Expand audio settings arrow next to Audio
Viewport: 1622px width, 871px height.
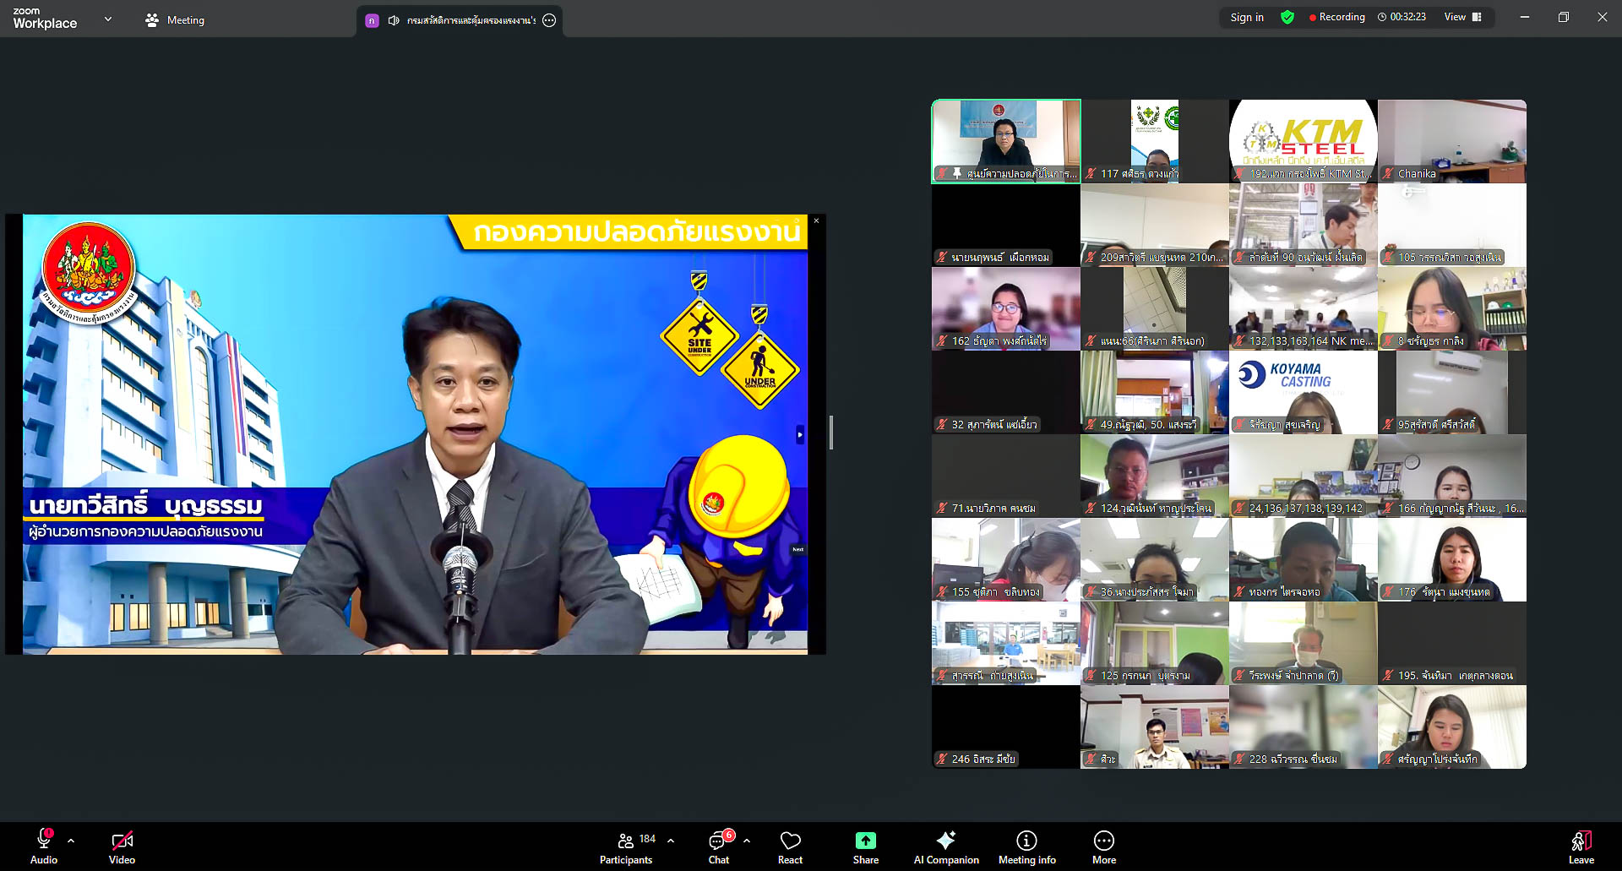coord(71,841)
